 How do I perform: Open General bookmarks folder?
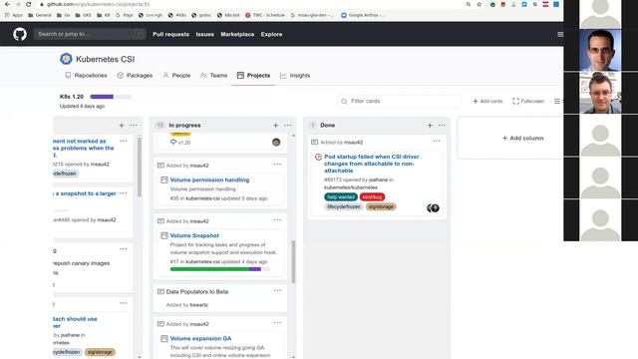pyautogui.click(x=40, y=15)
